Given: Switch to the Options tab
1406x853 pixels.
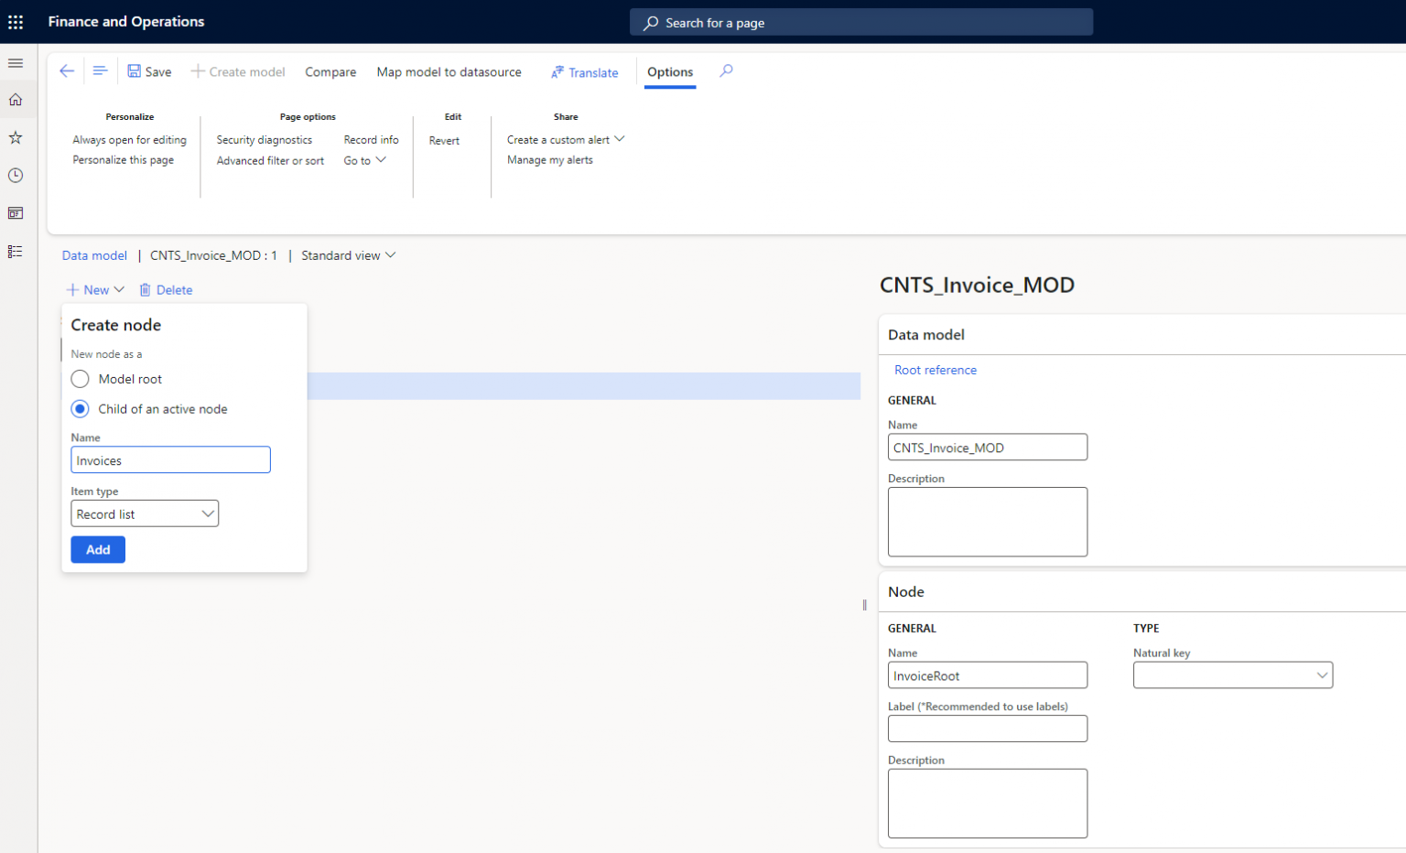Looking at the screenshot, I should (669, 71).
